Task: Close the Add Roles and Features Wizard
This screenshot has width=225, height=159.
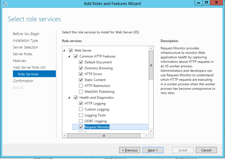Action: [217, 3]
